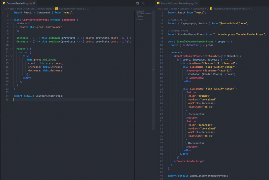Click the JS file icon on ExampleCounterRenderProps.js tab
Image resolution: width=269 pixels, height=180 pixels.
159,3
